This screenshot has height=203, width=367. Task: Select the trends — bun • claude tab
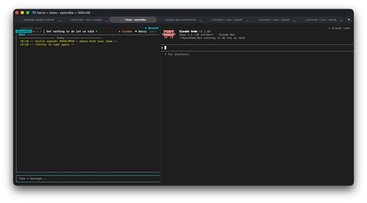321,20
